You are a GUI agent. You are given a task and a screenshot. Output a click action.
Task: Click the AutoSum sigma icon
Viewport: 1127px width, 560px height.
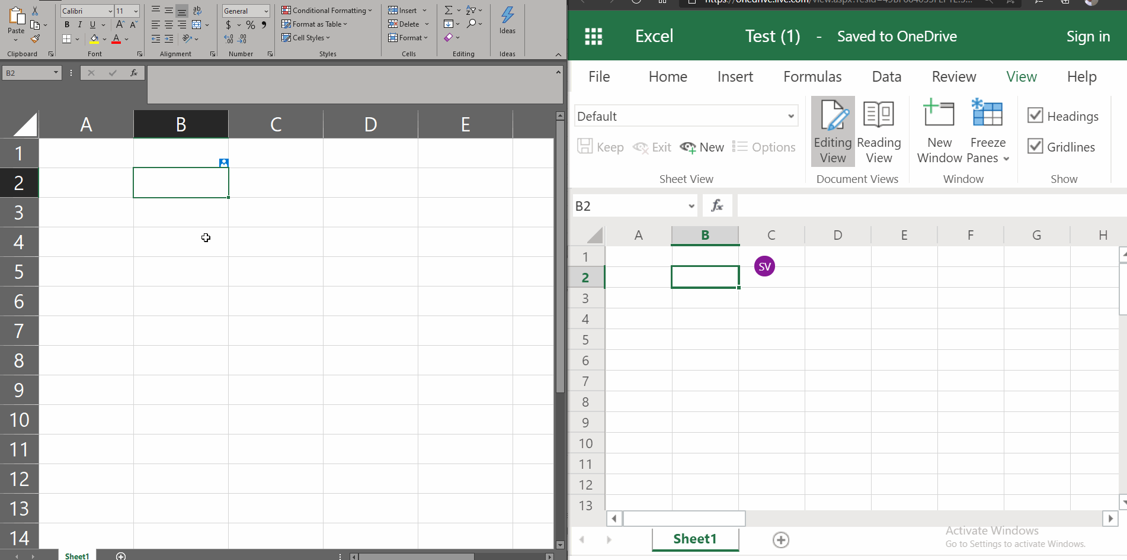click(x=449, y=11)
